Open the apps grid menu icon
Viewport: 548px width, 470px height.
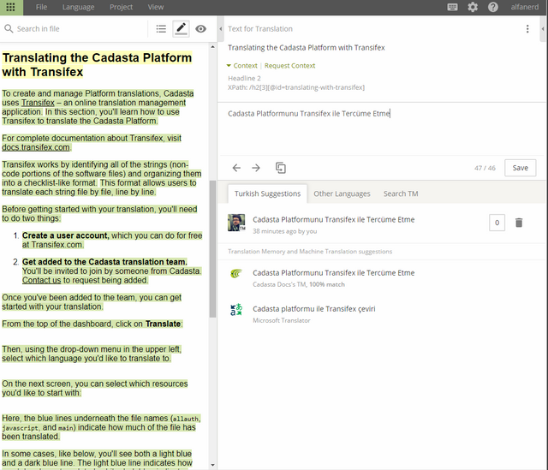(11, 7)
